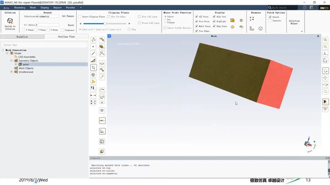Click the cube object filter icon
330x185 pixels.
pyautogui.click(x=93, y=75)
